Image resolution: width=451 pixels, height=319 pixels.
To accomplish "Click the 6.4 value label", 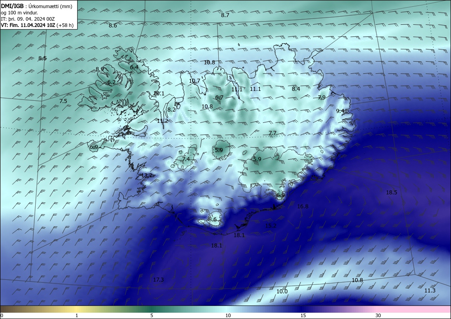I will [x=134, y=67].
